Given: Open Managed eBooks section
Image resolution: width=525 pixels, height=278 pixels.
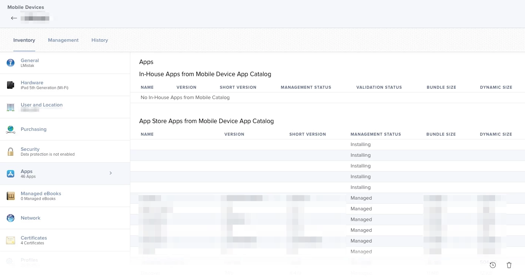Looking at the screenshot, I should coord(65,196).
